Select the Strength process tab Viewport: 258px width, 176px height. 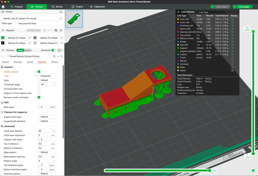[18, 62]
